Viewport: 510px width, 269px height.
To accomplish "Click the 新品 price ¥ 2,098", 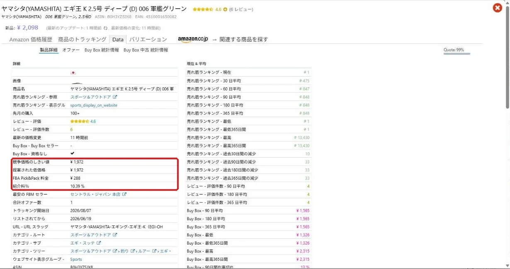I will [x=28, y=28].
